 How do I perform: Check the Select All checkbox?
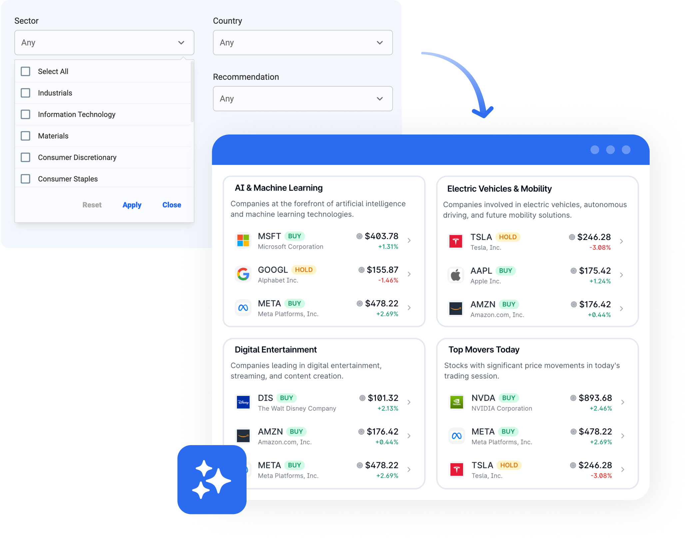[26, 71]
